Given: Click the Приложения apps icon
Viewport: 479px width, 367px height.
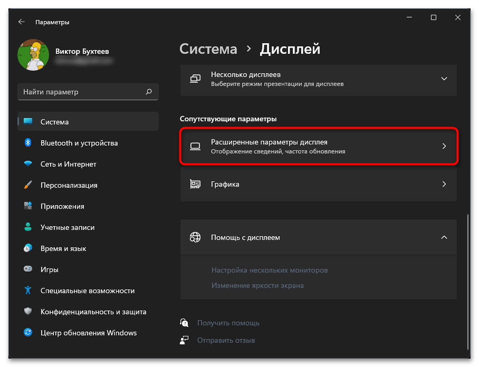Looking at the screenshot, I should pos(28,206).
